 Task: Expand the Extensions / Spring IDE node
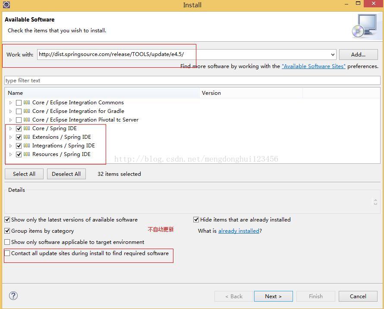pos(10,137)
